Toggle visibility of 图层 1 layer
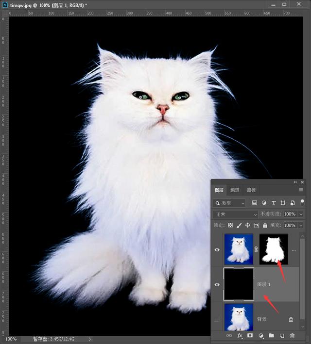This screenshot has width=311, height=344. pyautogui.click(x=217, y=284)
